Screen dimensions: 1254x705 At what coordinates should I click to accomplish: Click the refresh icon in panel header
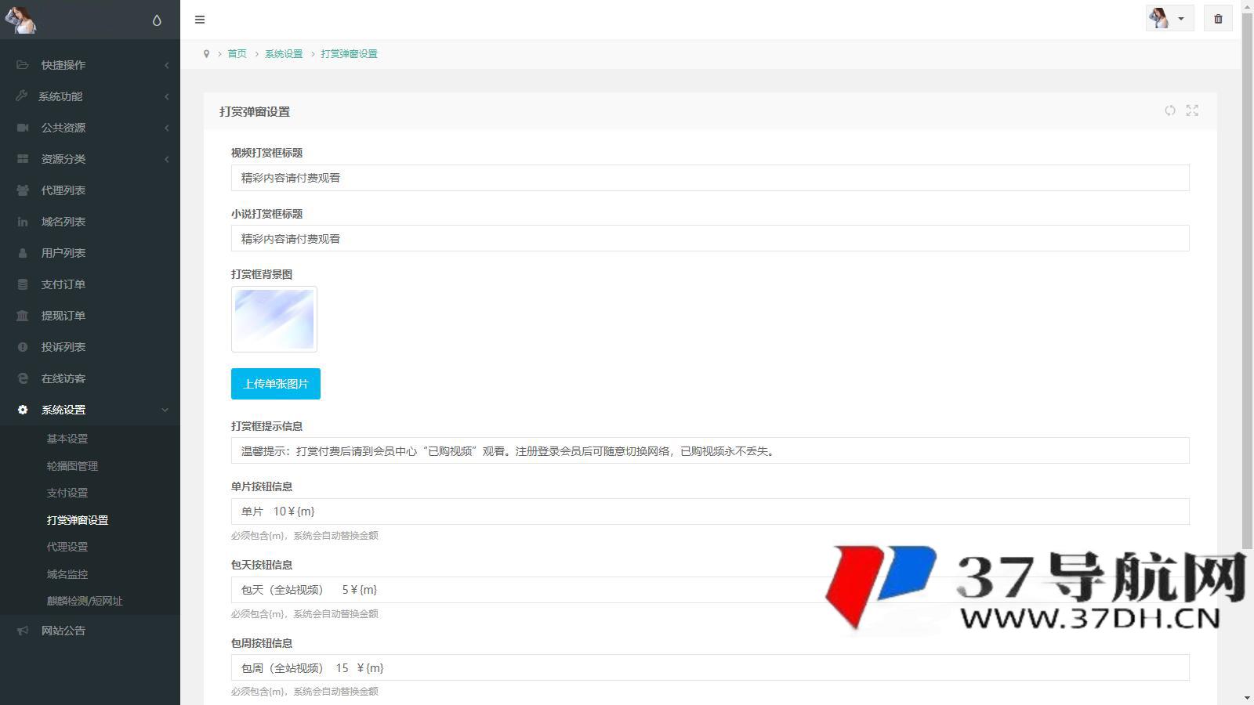[1169, 110]
